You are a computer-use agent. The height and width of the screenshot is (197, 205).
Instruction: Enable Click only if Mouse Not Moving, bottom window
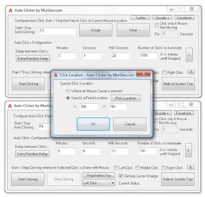156,121
